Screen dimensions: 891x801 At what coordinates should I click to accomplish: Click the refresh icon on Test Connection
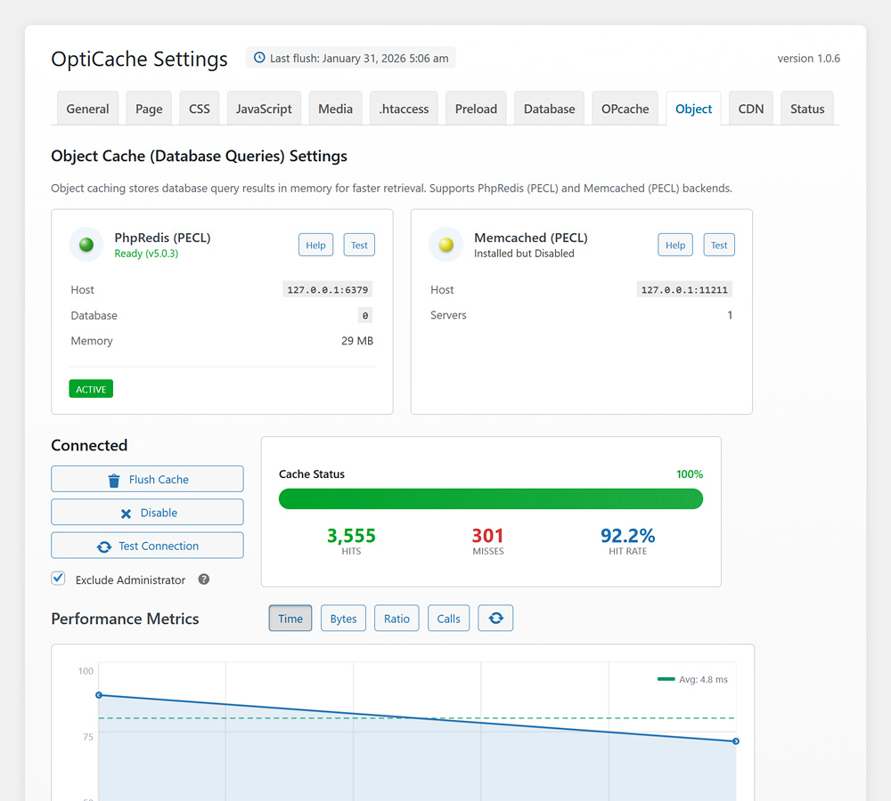tap(104, 546)
